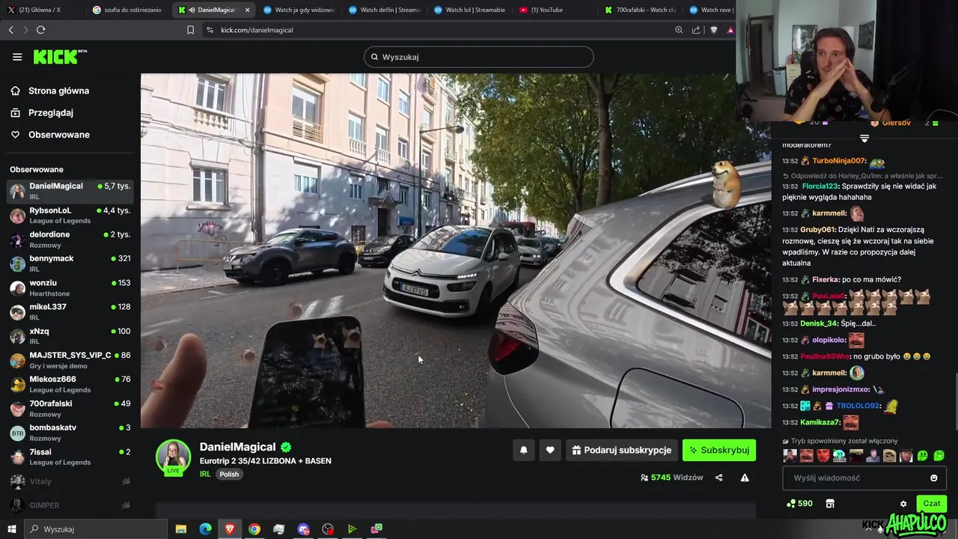Image resolution: width=958 pixels, height=539 pixels.
Task: Close the DanielMagical browser tab
Action: coord(246,10)
